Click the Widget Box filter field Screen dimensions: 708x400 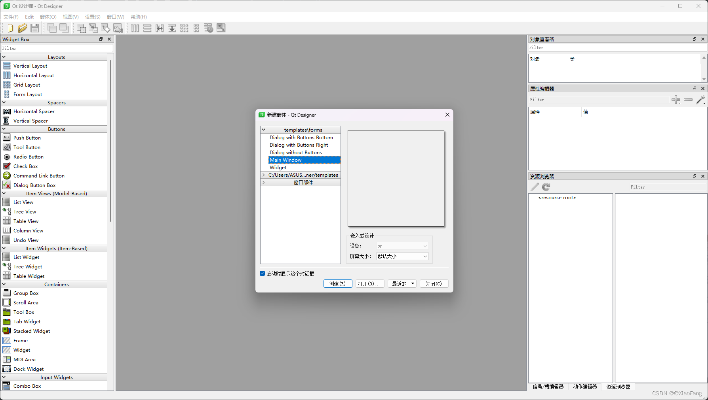[57, 48]
